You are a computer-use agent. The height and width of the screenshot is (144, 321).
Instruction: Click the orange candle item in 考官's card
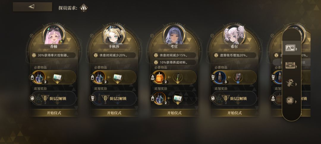click(160, 77)
